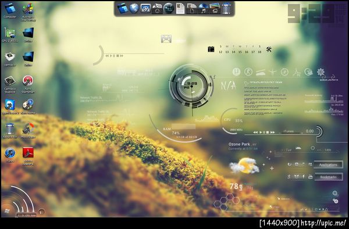Select date 15 in the week calendar

(x=240, y=52)
